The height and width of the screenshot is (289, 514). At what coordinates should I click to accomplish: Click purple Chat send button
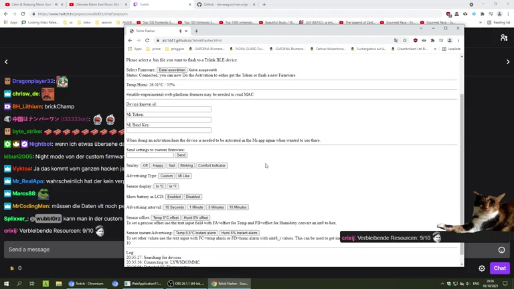click(500, 268)
